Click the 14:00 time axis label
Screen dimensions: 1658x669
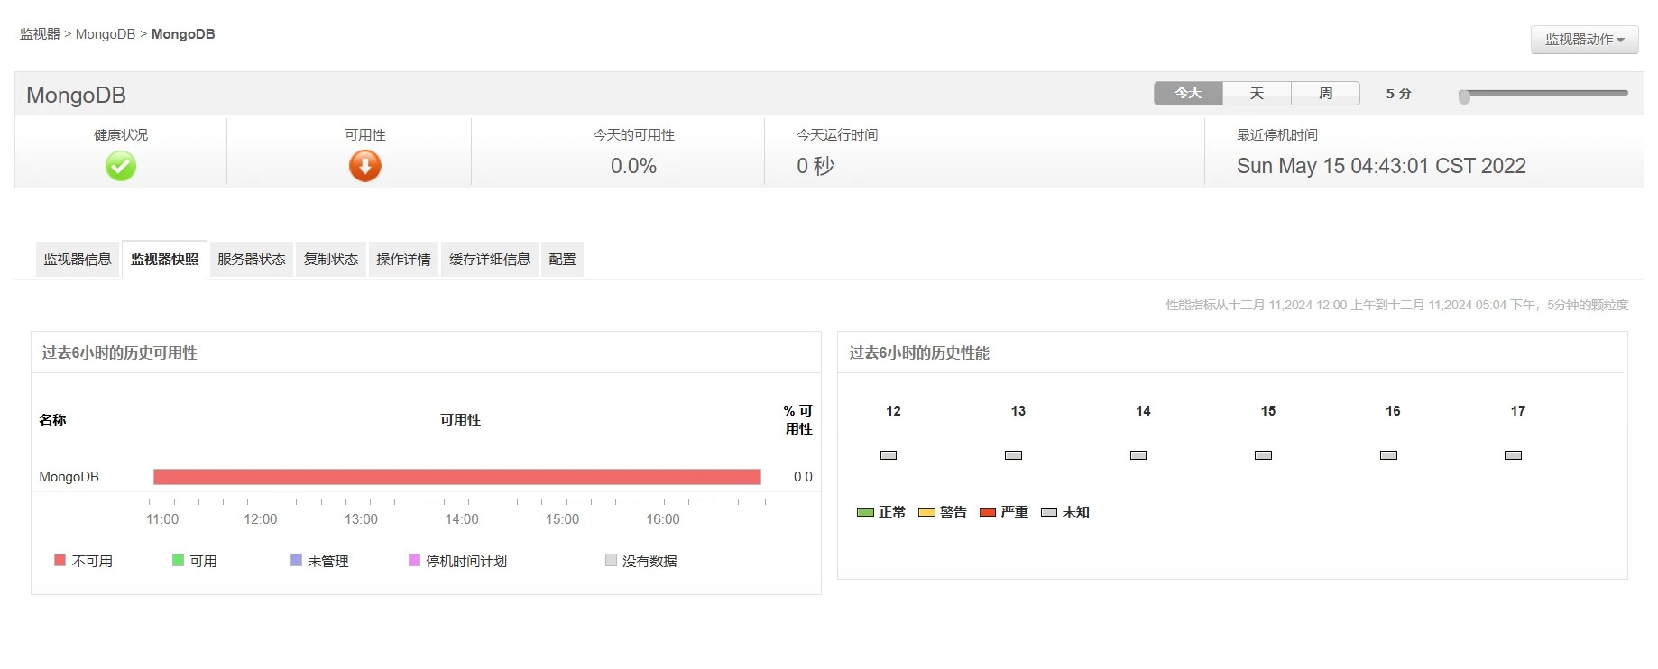pyautogui.click(x=462, y=519)
